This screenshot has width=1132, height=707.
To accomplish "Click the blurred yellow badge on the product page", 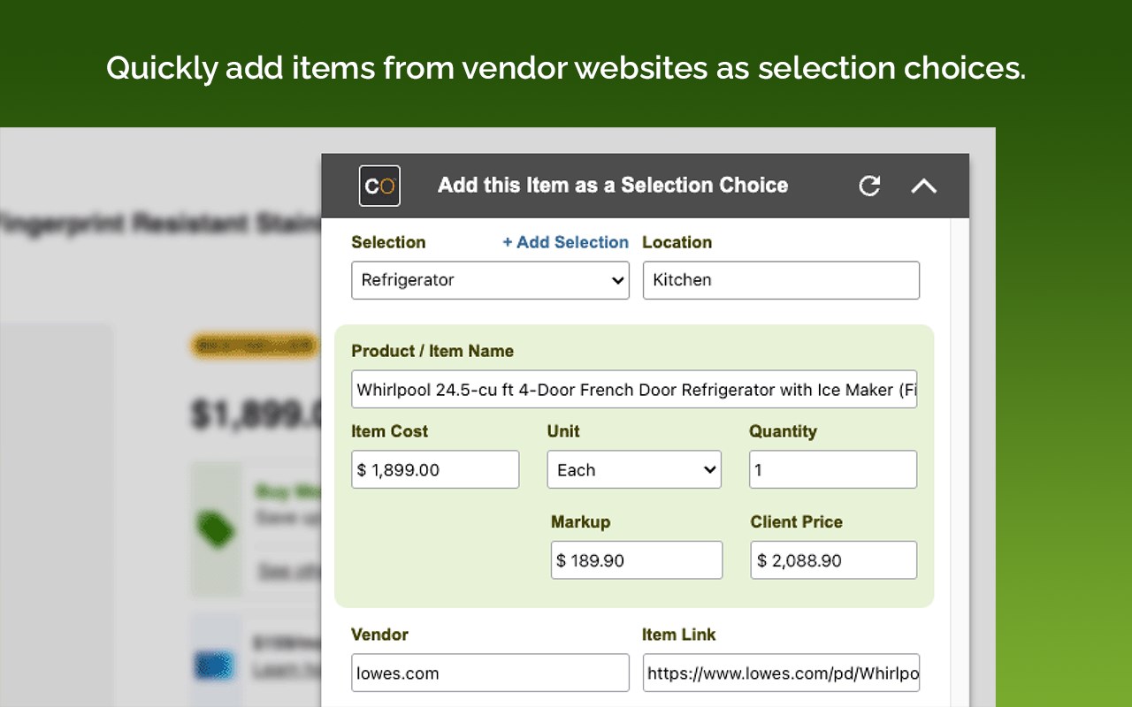I will 255,347.
